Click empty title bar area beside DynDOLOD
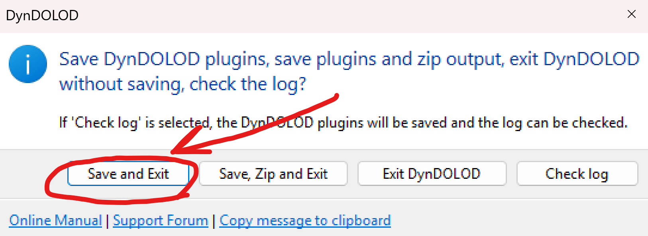 click(319, 16)
